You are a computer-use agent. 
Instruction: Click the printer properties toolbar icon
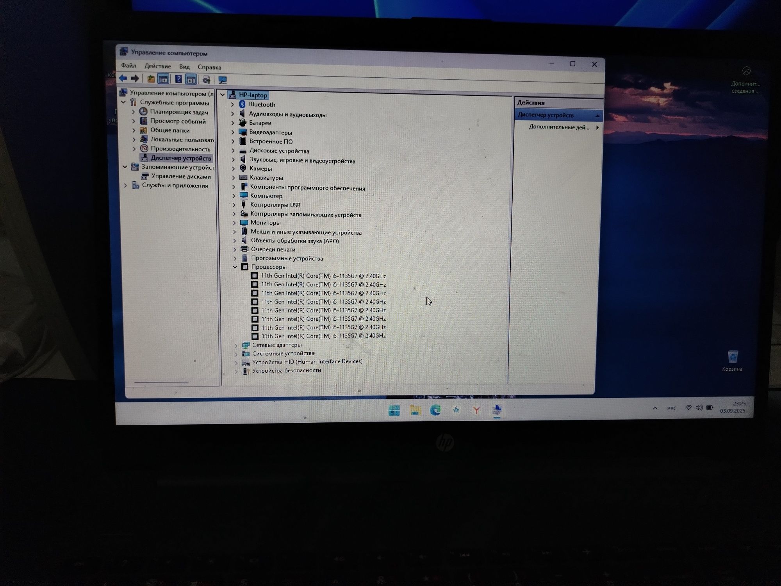(x=206, y=80)
